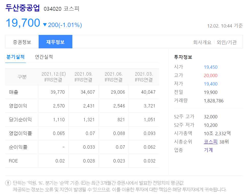The image size is (246, 194).
Task: Select the 2021.12.(E) column header
Action: click(53, 77)
